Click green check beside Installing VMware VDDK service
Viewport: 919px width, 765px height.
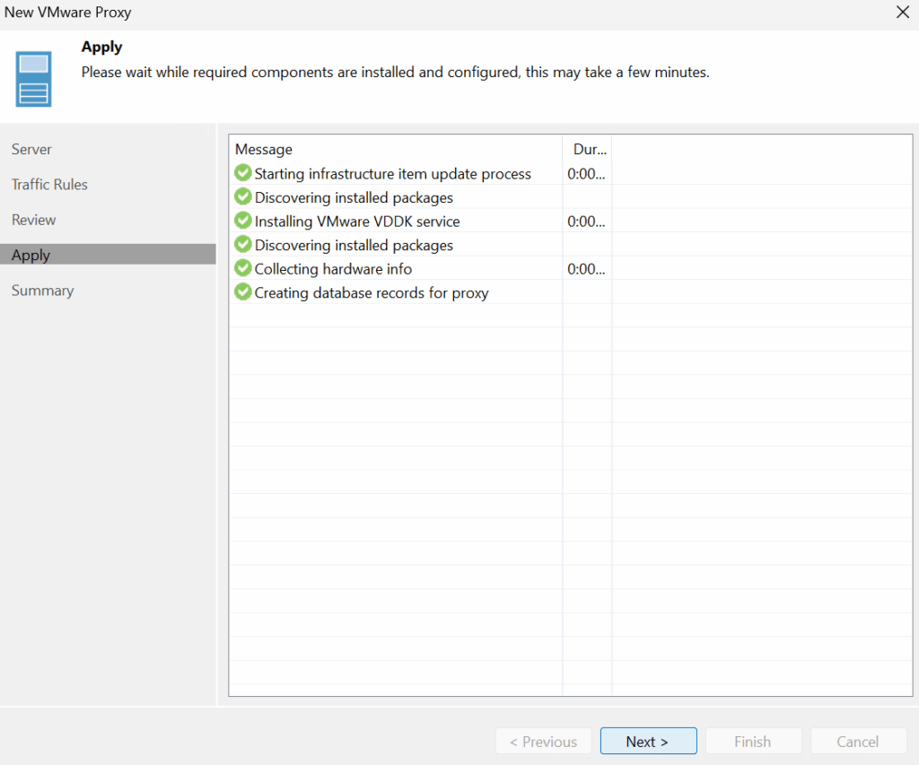pyautogui.click(x=242, y=221)
